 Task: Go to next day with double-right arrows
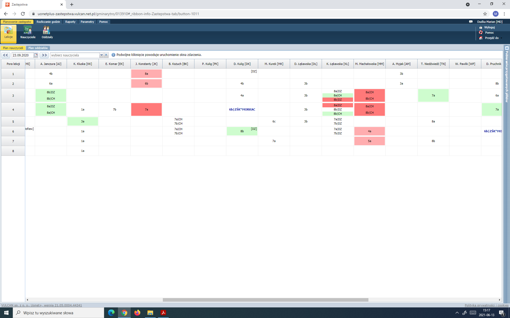[x=44, y=55]
